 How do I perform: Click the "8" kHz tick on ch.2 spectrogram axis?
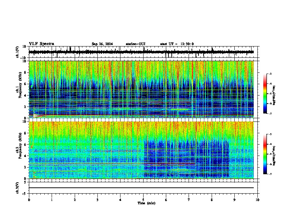click(26, 133)
